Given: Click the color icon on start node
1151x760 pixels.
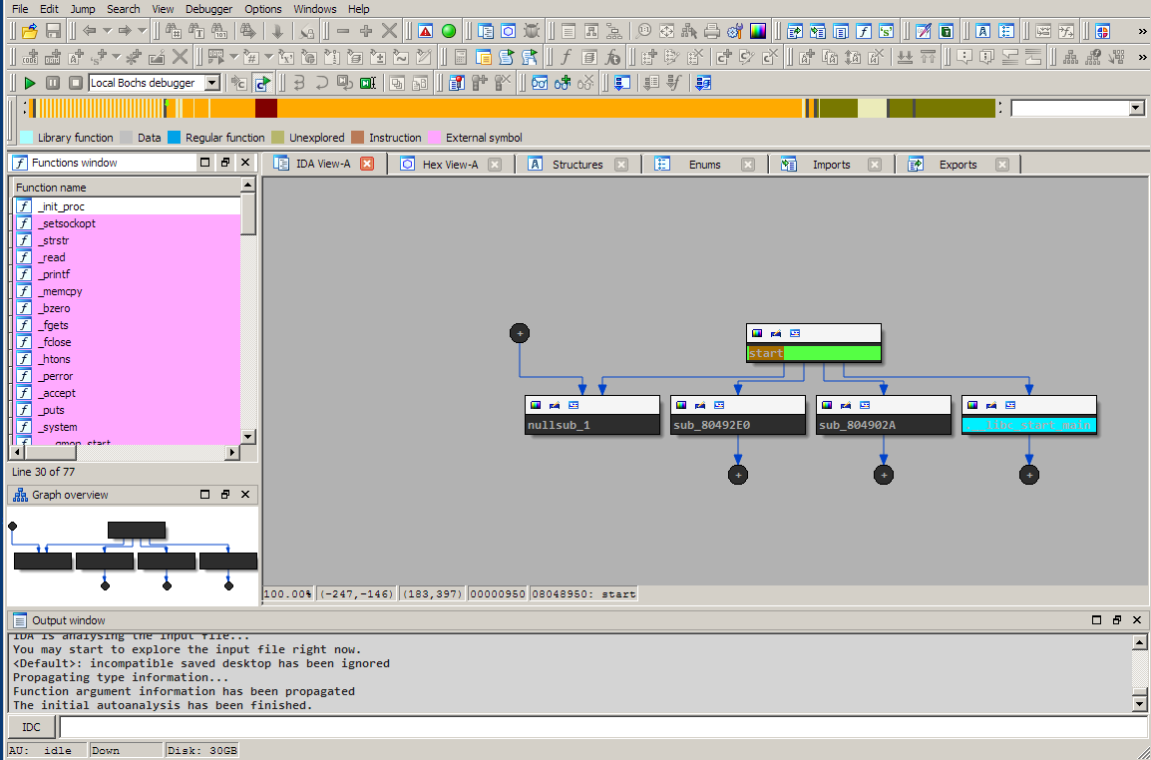Looking at the screenshot, I should (757, 333).
